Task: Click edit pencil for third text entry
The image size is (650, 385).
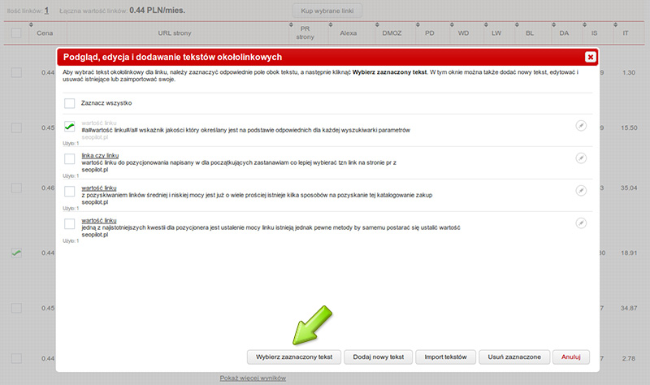Action: tap(580, 190)
